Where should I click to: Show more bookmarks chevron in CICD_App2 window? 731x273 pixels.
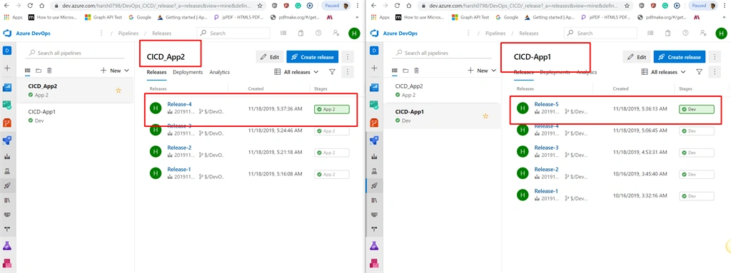point(357,17)
